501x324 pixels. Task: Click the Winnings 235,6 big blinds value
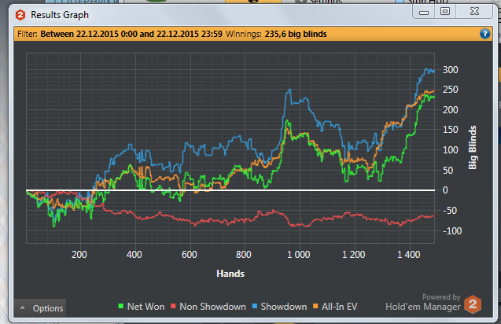[x=296, y=34]
